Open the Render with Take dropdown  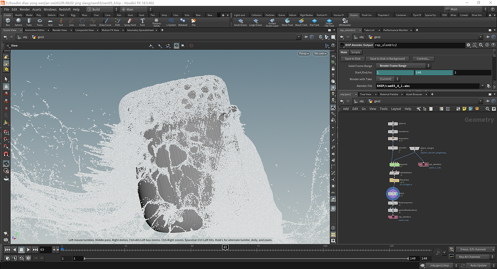tap(388, 79)
